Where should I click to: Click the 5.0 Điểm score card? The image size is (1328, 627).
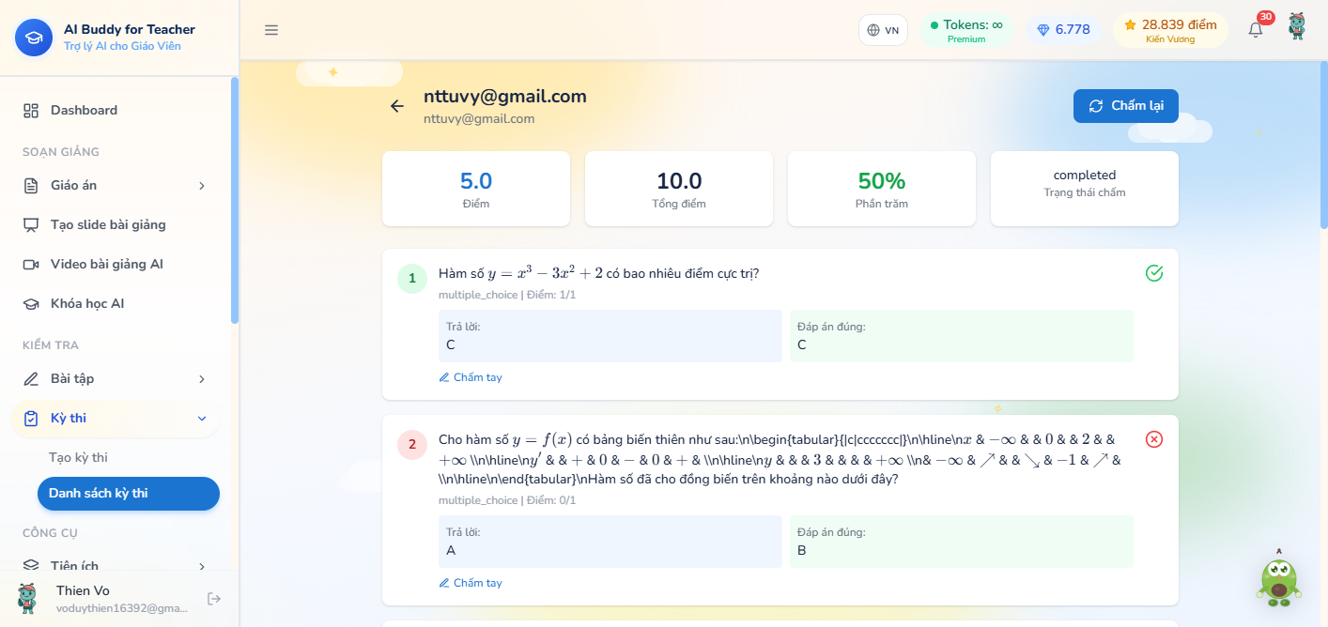click(x=476, y=189)
